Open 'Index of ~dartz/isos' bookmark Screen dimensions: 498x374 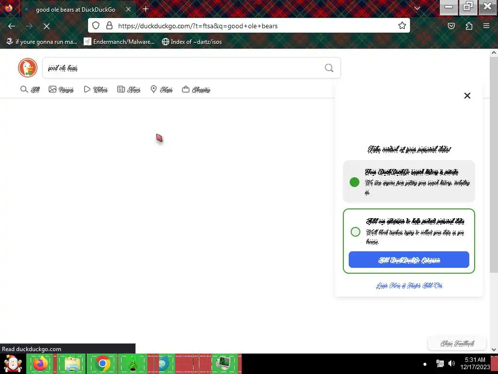tap(192, 42)
